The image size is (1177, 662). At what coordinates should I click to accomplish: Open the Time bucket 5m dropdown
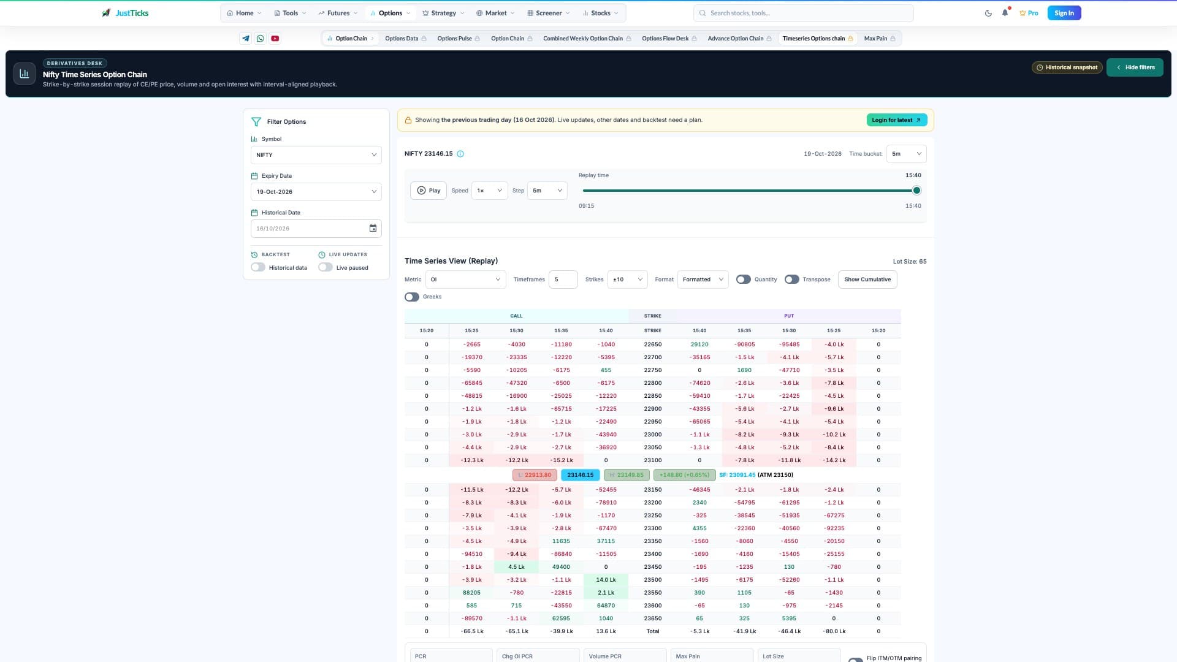tap(906, 154)
